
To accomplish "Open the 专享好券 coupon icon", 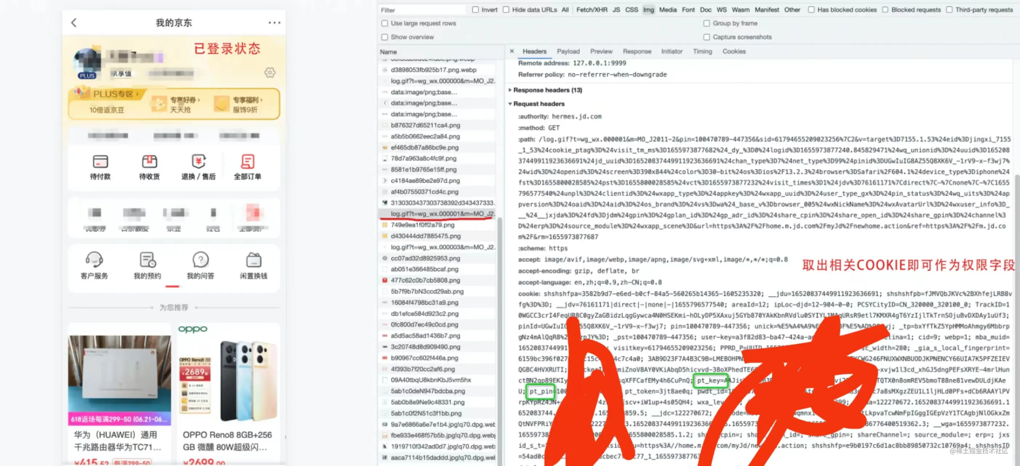I will [x=159, y=104].
